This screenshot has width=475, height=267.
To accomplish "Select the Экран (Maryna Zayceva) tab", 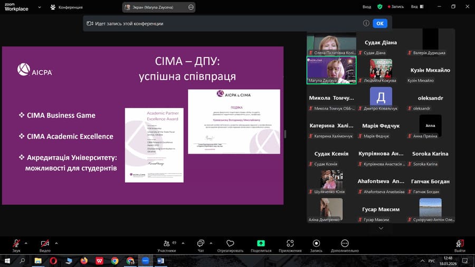I will tap(153, 7).
